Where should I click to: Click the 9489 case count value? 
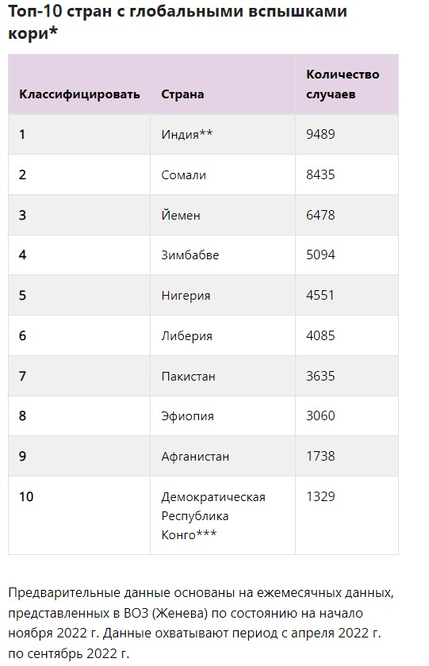(x=320, y=134)
